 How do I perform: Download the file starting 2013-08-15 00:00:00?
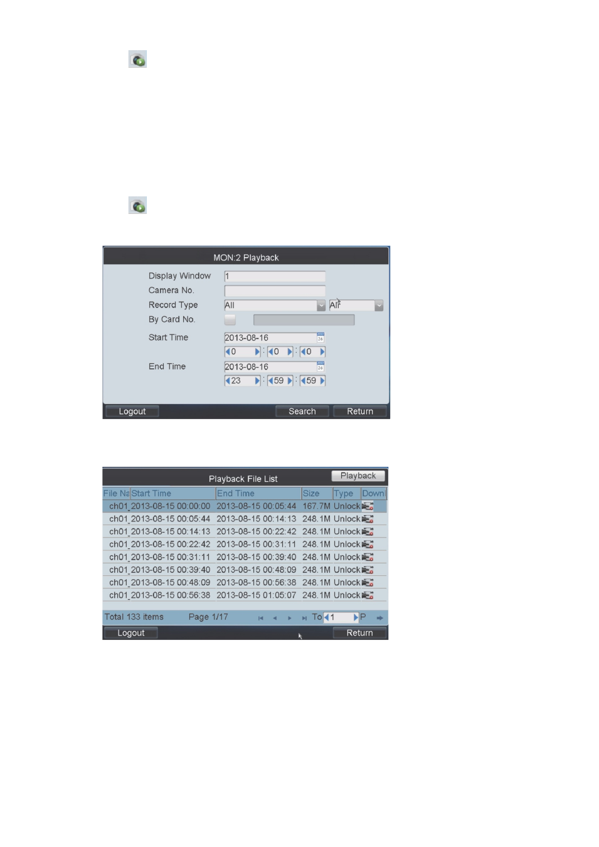point(368,506)
